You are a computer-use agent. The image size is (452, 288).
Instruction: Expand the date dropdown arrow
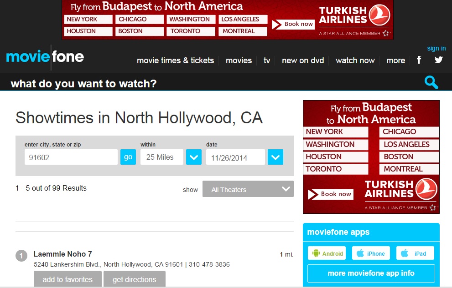click(x=275, y=157)
